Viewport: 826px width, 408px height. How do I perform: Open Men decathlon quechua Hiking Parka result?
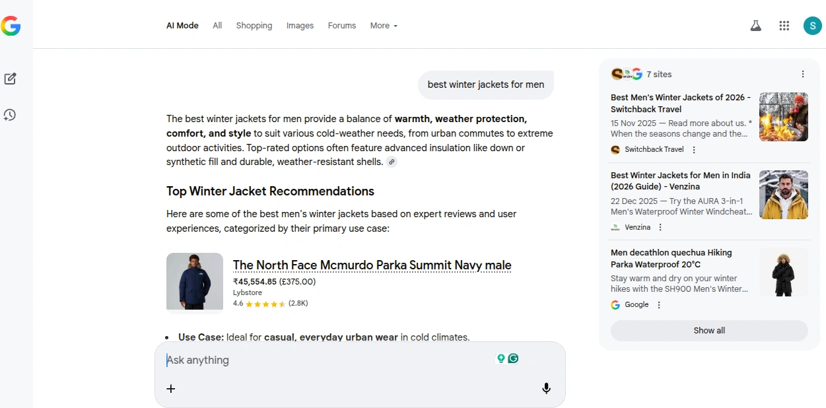[671, 259]
